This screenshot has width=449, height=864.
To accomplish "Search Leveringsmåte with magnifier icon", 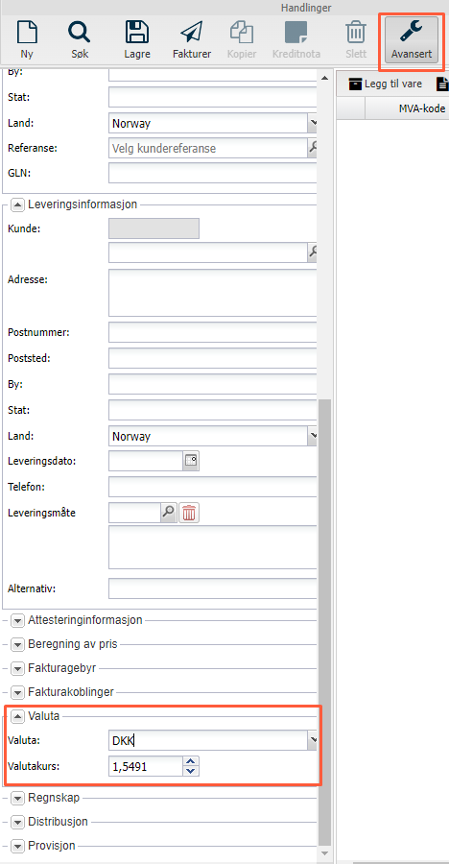I will click(168, 513).
